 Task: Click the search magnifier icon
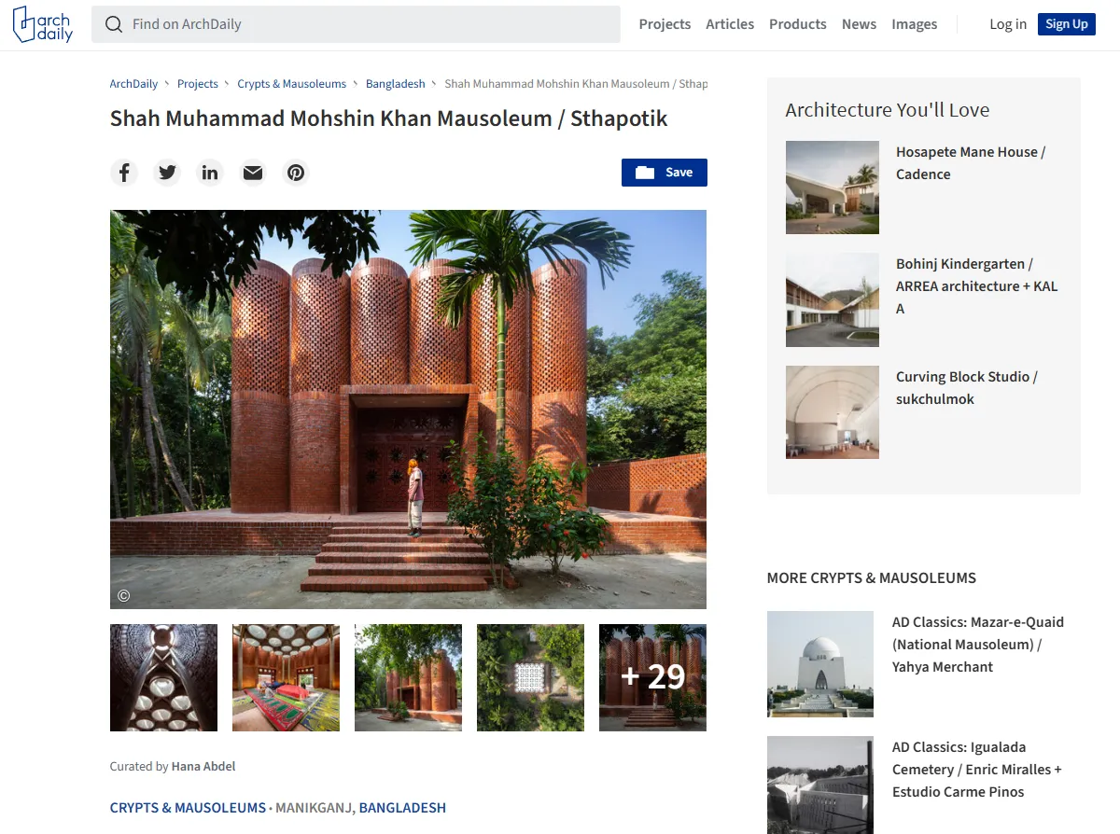pyautogui.click(x=114, y=24)
